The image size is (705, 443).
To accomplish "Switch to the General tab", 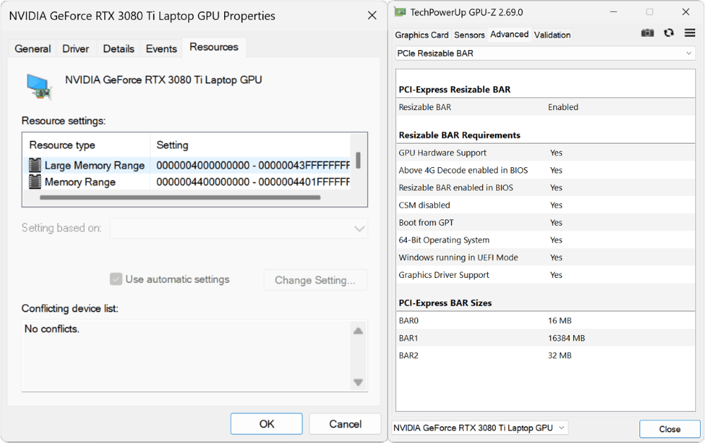I will [x=32, y=49].
